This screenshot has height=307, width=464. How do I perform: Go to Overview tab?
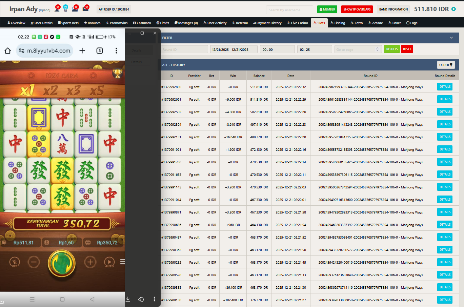(16, 23)
